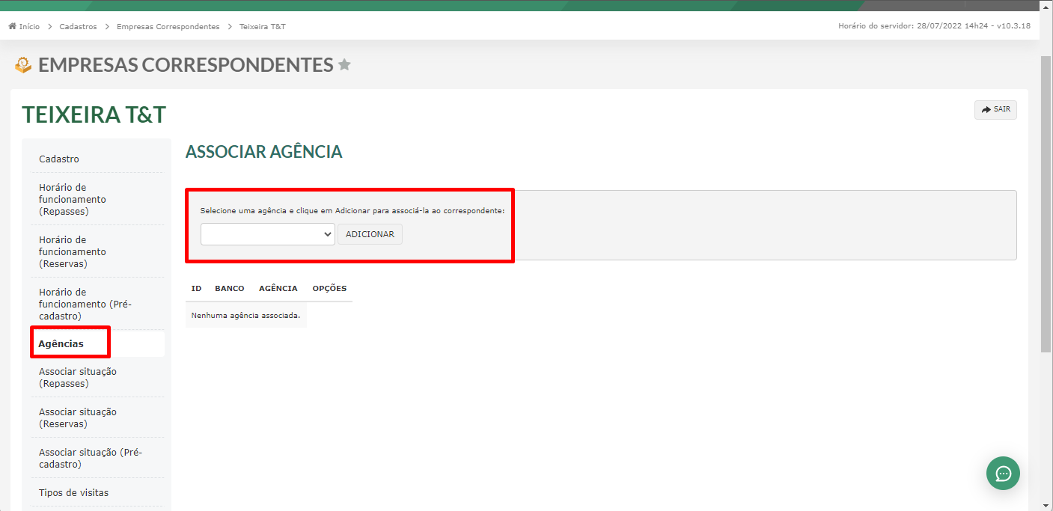Open the chat bubble widget

pos(1003,474)
